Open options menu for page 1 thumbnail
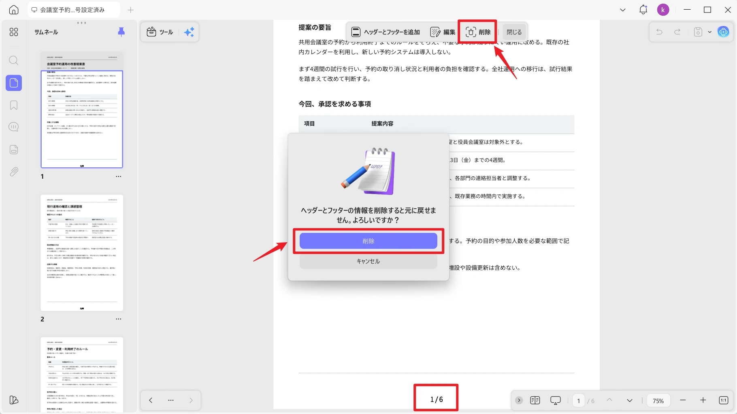The width and height of the screenshot is (737, 414). [118, 177]
